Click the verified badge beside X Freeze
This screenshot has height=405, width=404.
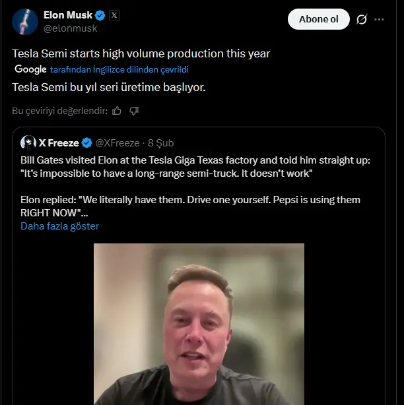[x=86, y=142]
